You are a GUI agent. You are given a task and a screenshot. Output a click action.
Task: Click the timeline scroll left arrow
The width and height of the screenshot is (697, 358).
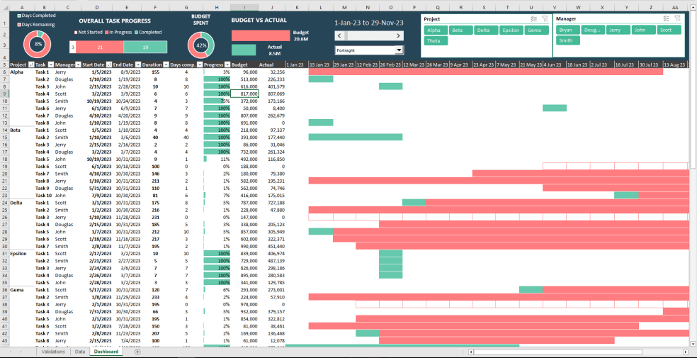(339, 35)
